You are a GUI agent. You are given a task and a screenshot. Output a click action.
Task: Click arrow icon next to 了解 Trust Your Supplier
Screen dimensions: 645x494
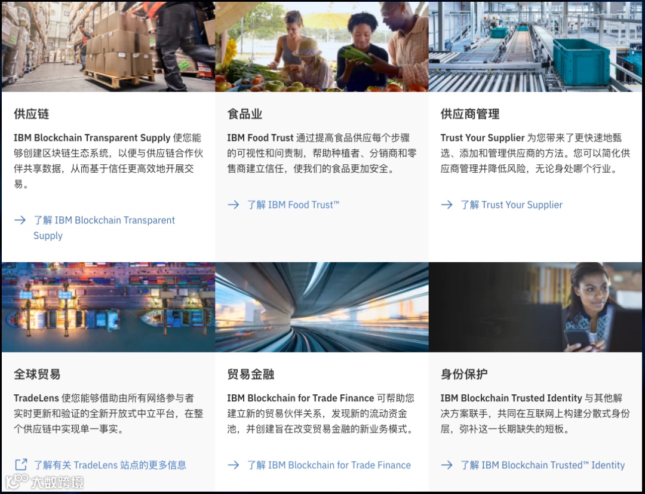tap(447, 204)
